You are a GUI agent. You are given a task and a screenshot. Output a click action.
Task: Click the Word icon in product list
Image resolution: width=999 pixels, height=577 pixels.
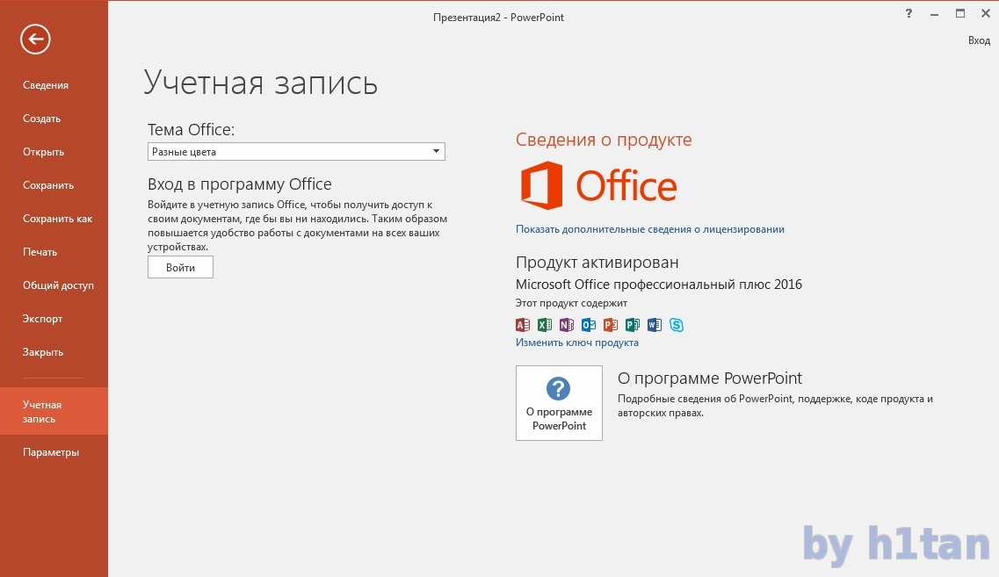655,325
